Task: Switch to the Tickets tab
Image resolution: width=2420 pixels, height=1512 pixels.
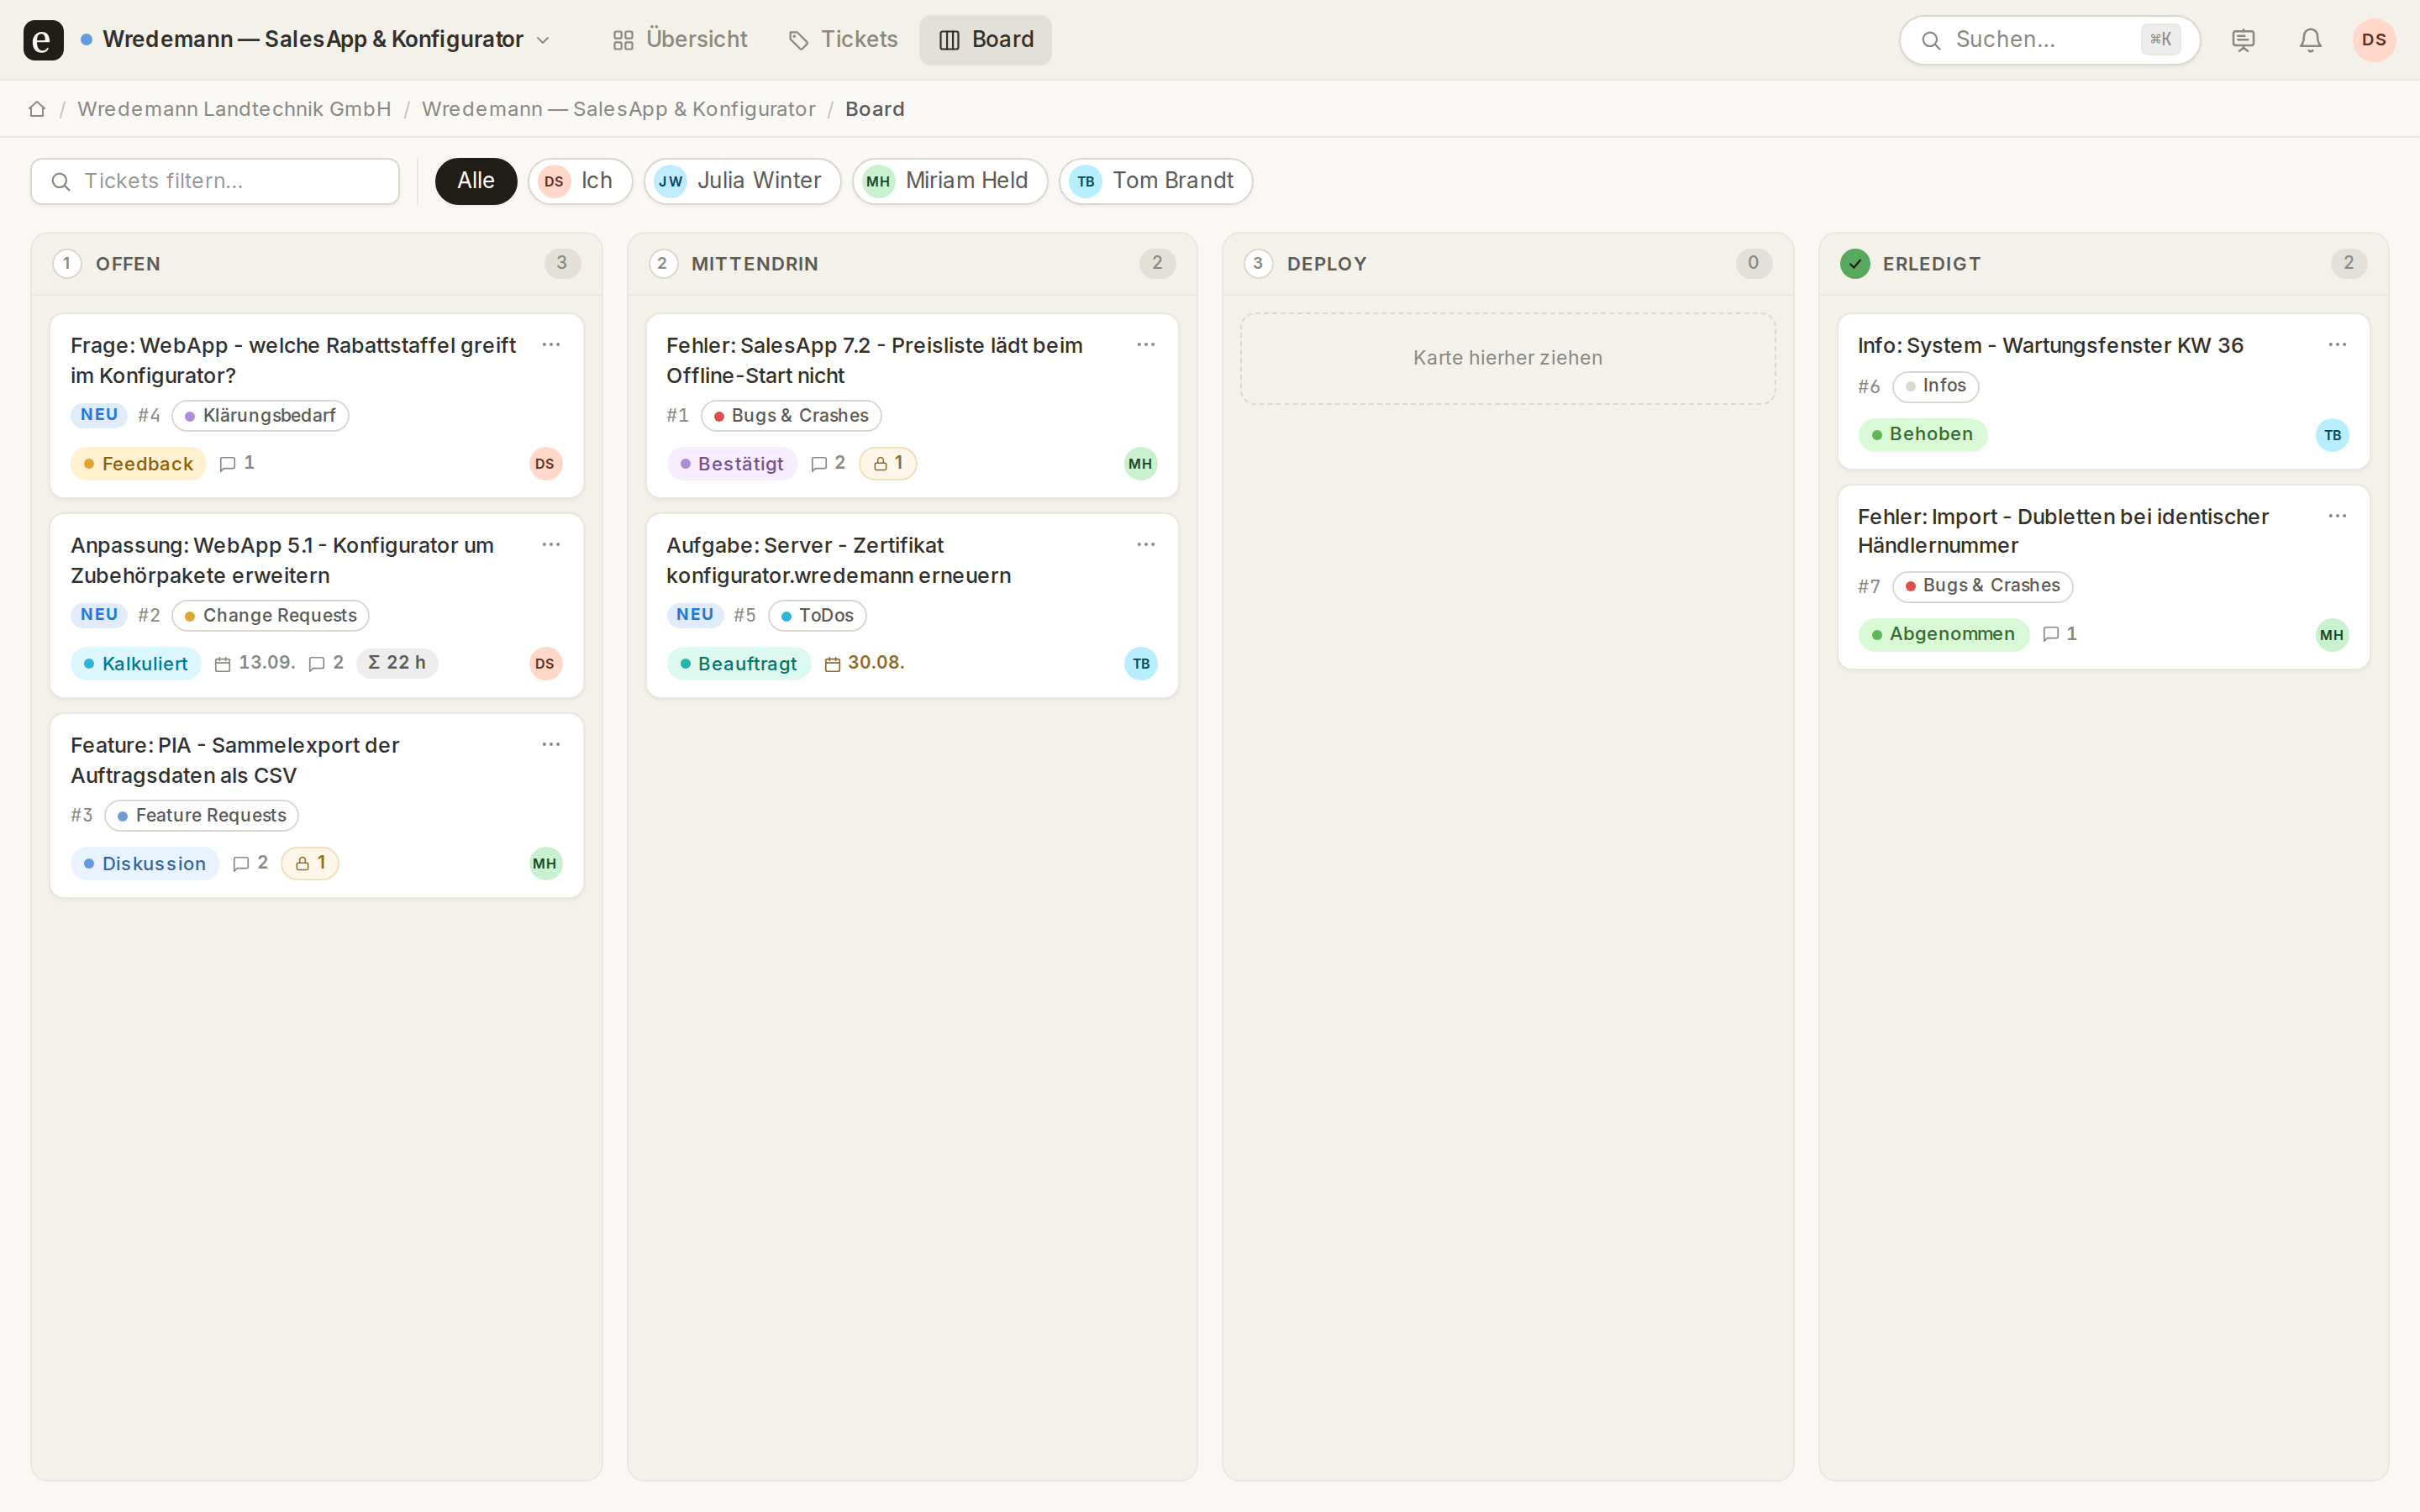Action: 843,40
